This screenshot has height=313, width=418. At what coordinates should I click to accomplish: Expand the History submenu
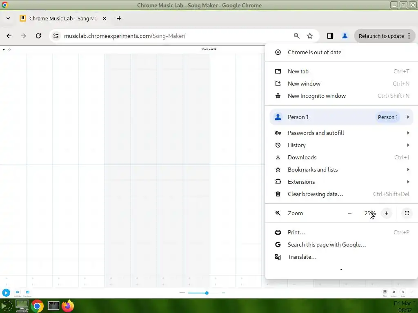341,145
